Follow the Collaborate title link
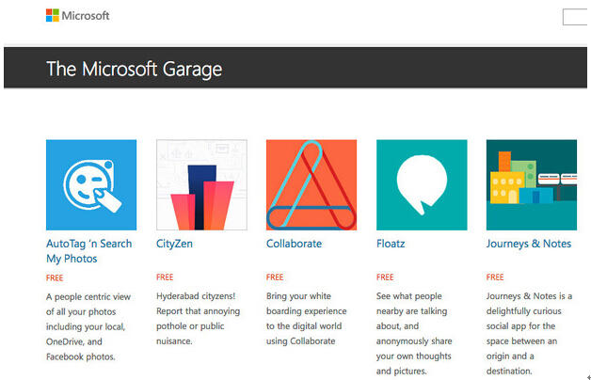 tap(294, 244)
